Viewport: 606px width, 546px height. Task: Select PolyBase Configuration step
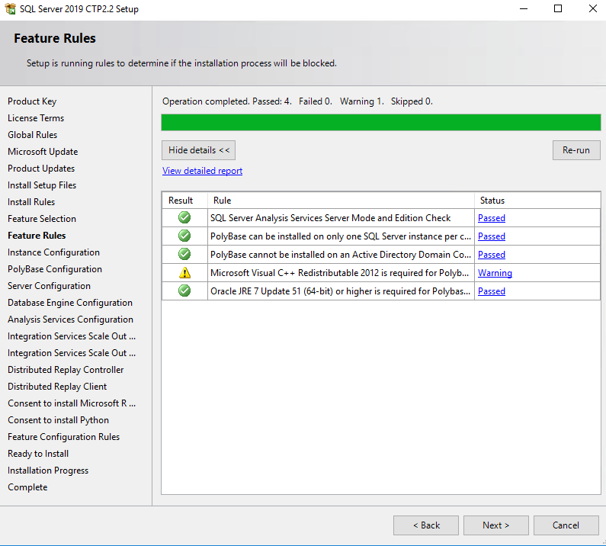(55, 269)
